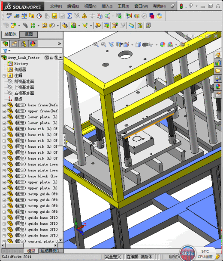Viewport: 223px width, 261px height.
Task: Expand the base block component node
Action: [4, 177]
